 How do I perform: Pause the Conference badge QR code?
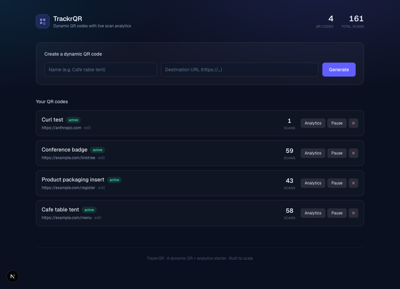[x=337, y=153]
